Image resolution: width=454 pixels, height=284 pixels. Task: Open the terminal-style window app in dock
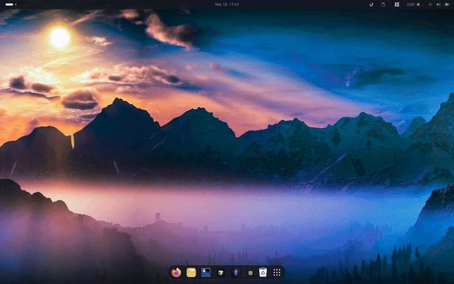click(206, 273)
